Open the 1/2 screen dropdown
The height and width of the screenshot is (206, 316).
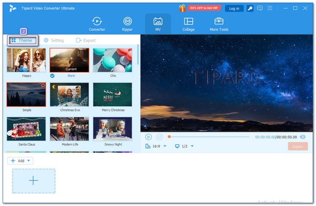[192, 146]
